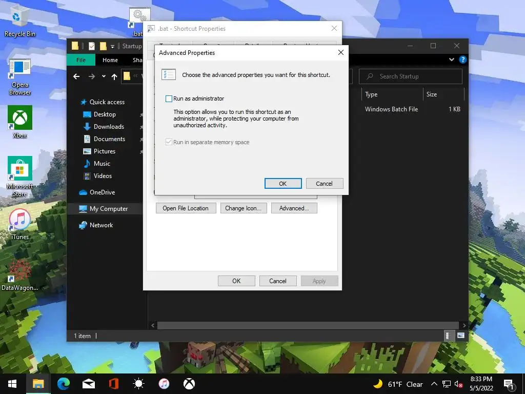Click the Apply button in Shortcut Properties
Viewport: 525px width, 394px height.
[x=319, y=281]
